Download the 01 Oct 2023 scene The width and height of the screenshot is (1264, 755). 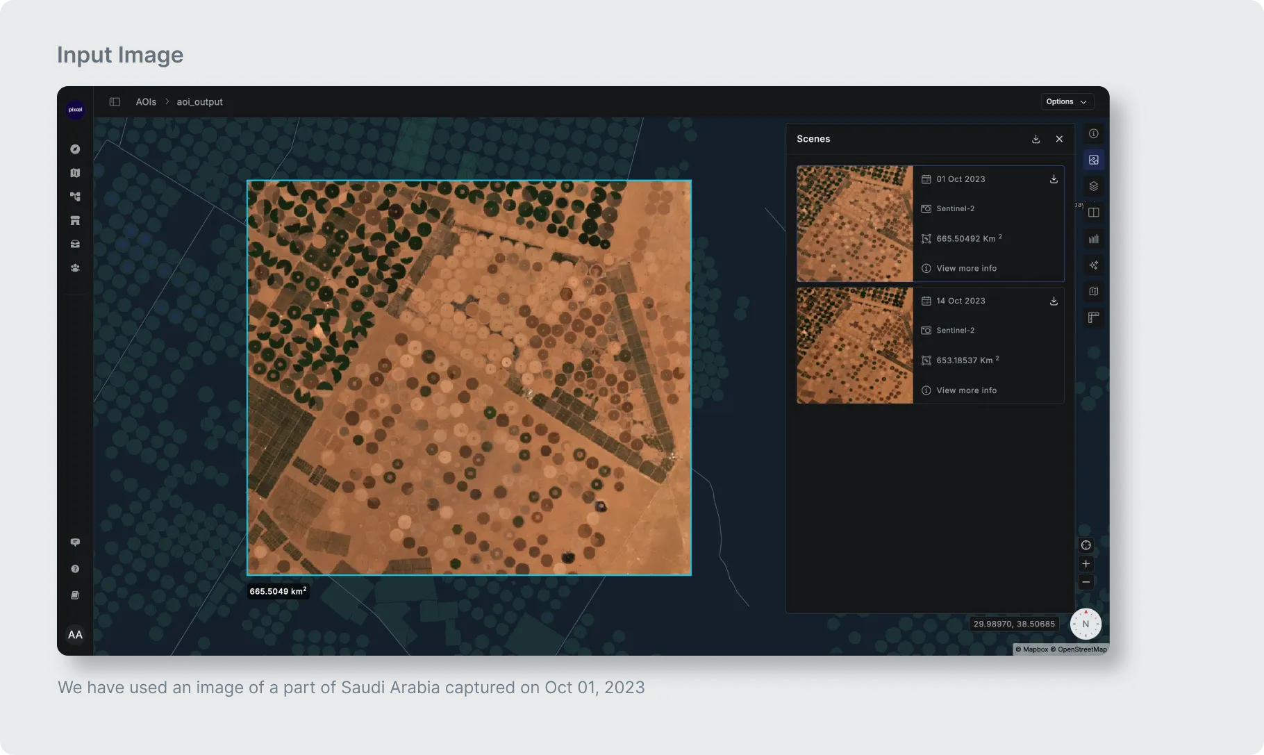(x=1054, y=179)
